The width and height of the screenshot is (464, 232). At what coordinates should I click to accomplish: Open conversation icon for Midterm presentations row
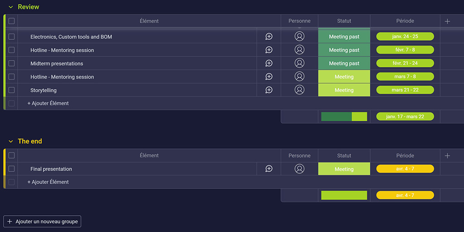(x=269, y=63)
